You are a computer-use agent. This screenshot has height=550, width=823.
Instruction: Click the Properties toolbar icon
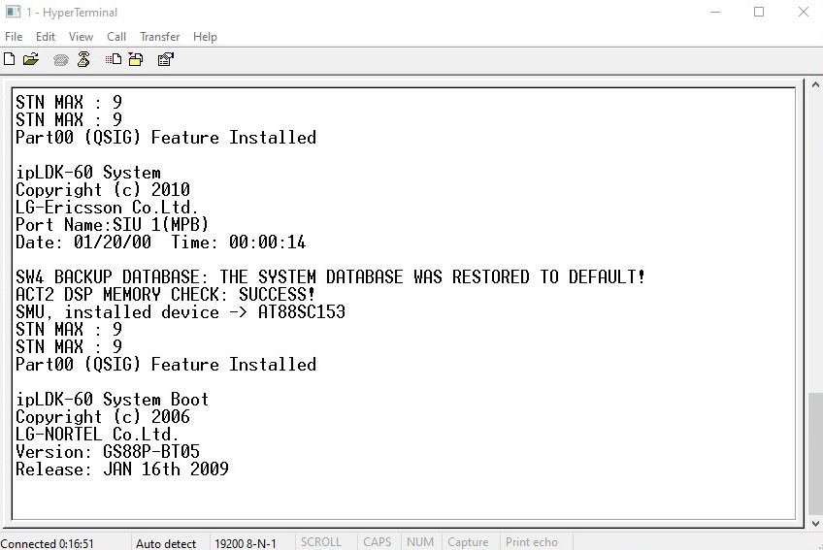point(165,59)
